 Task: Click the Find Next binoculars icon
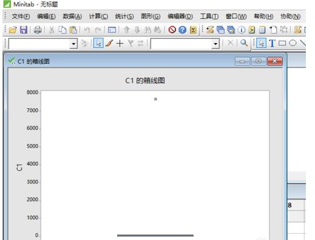[157, 30]
